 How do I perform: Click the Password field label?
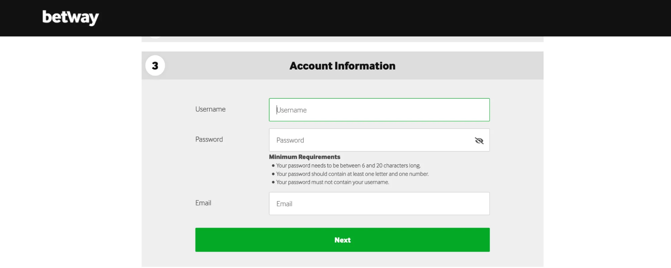click(x=209, y=139)
